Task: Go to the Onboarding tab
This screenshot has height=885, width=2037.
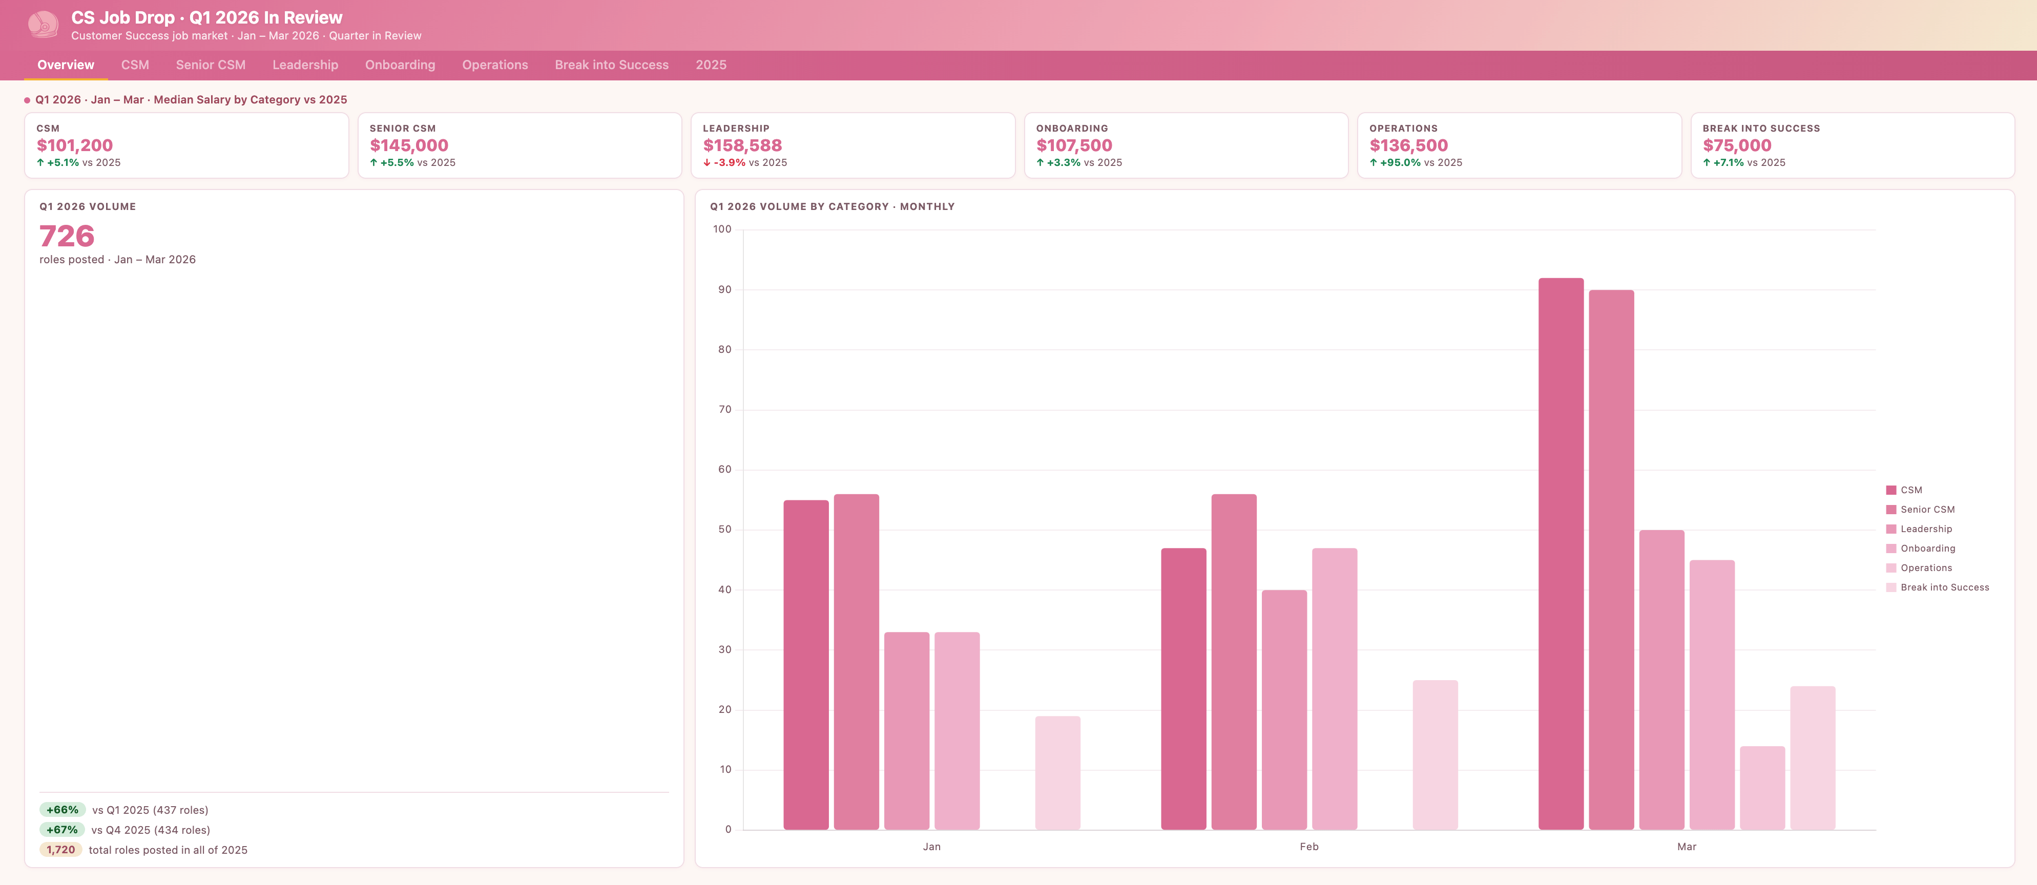Action: point(399,65)
